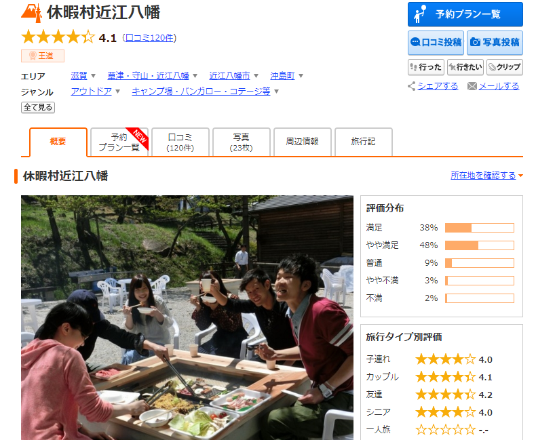Open the 口コミ120件 review count link
Screen dimensions: 536x440
point(149,38)
